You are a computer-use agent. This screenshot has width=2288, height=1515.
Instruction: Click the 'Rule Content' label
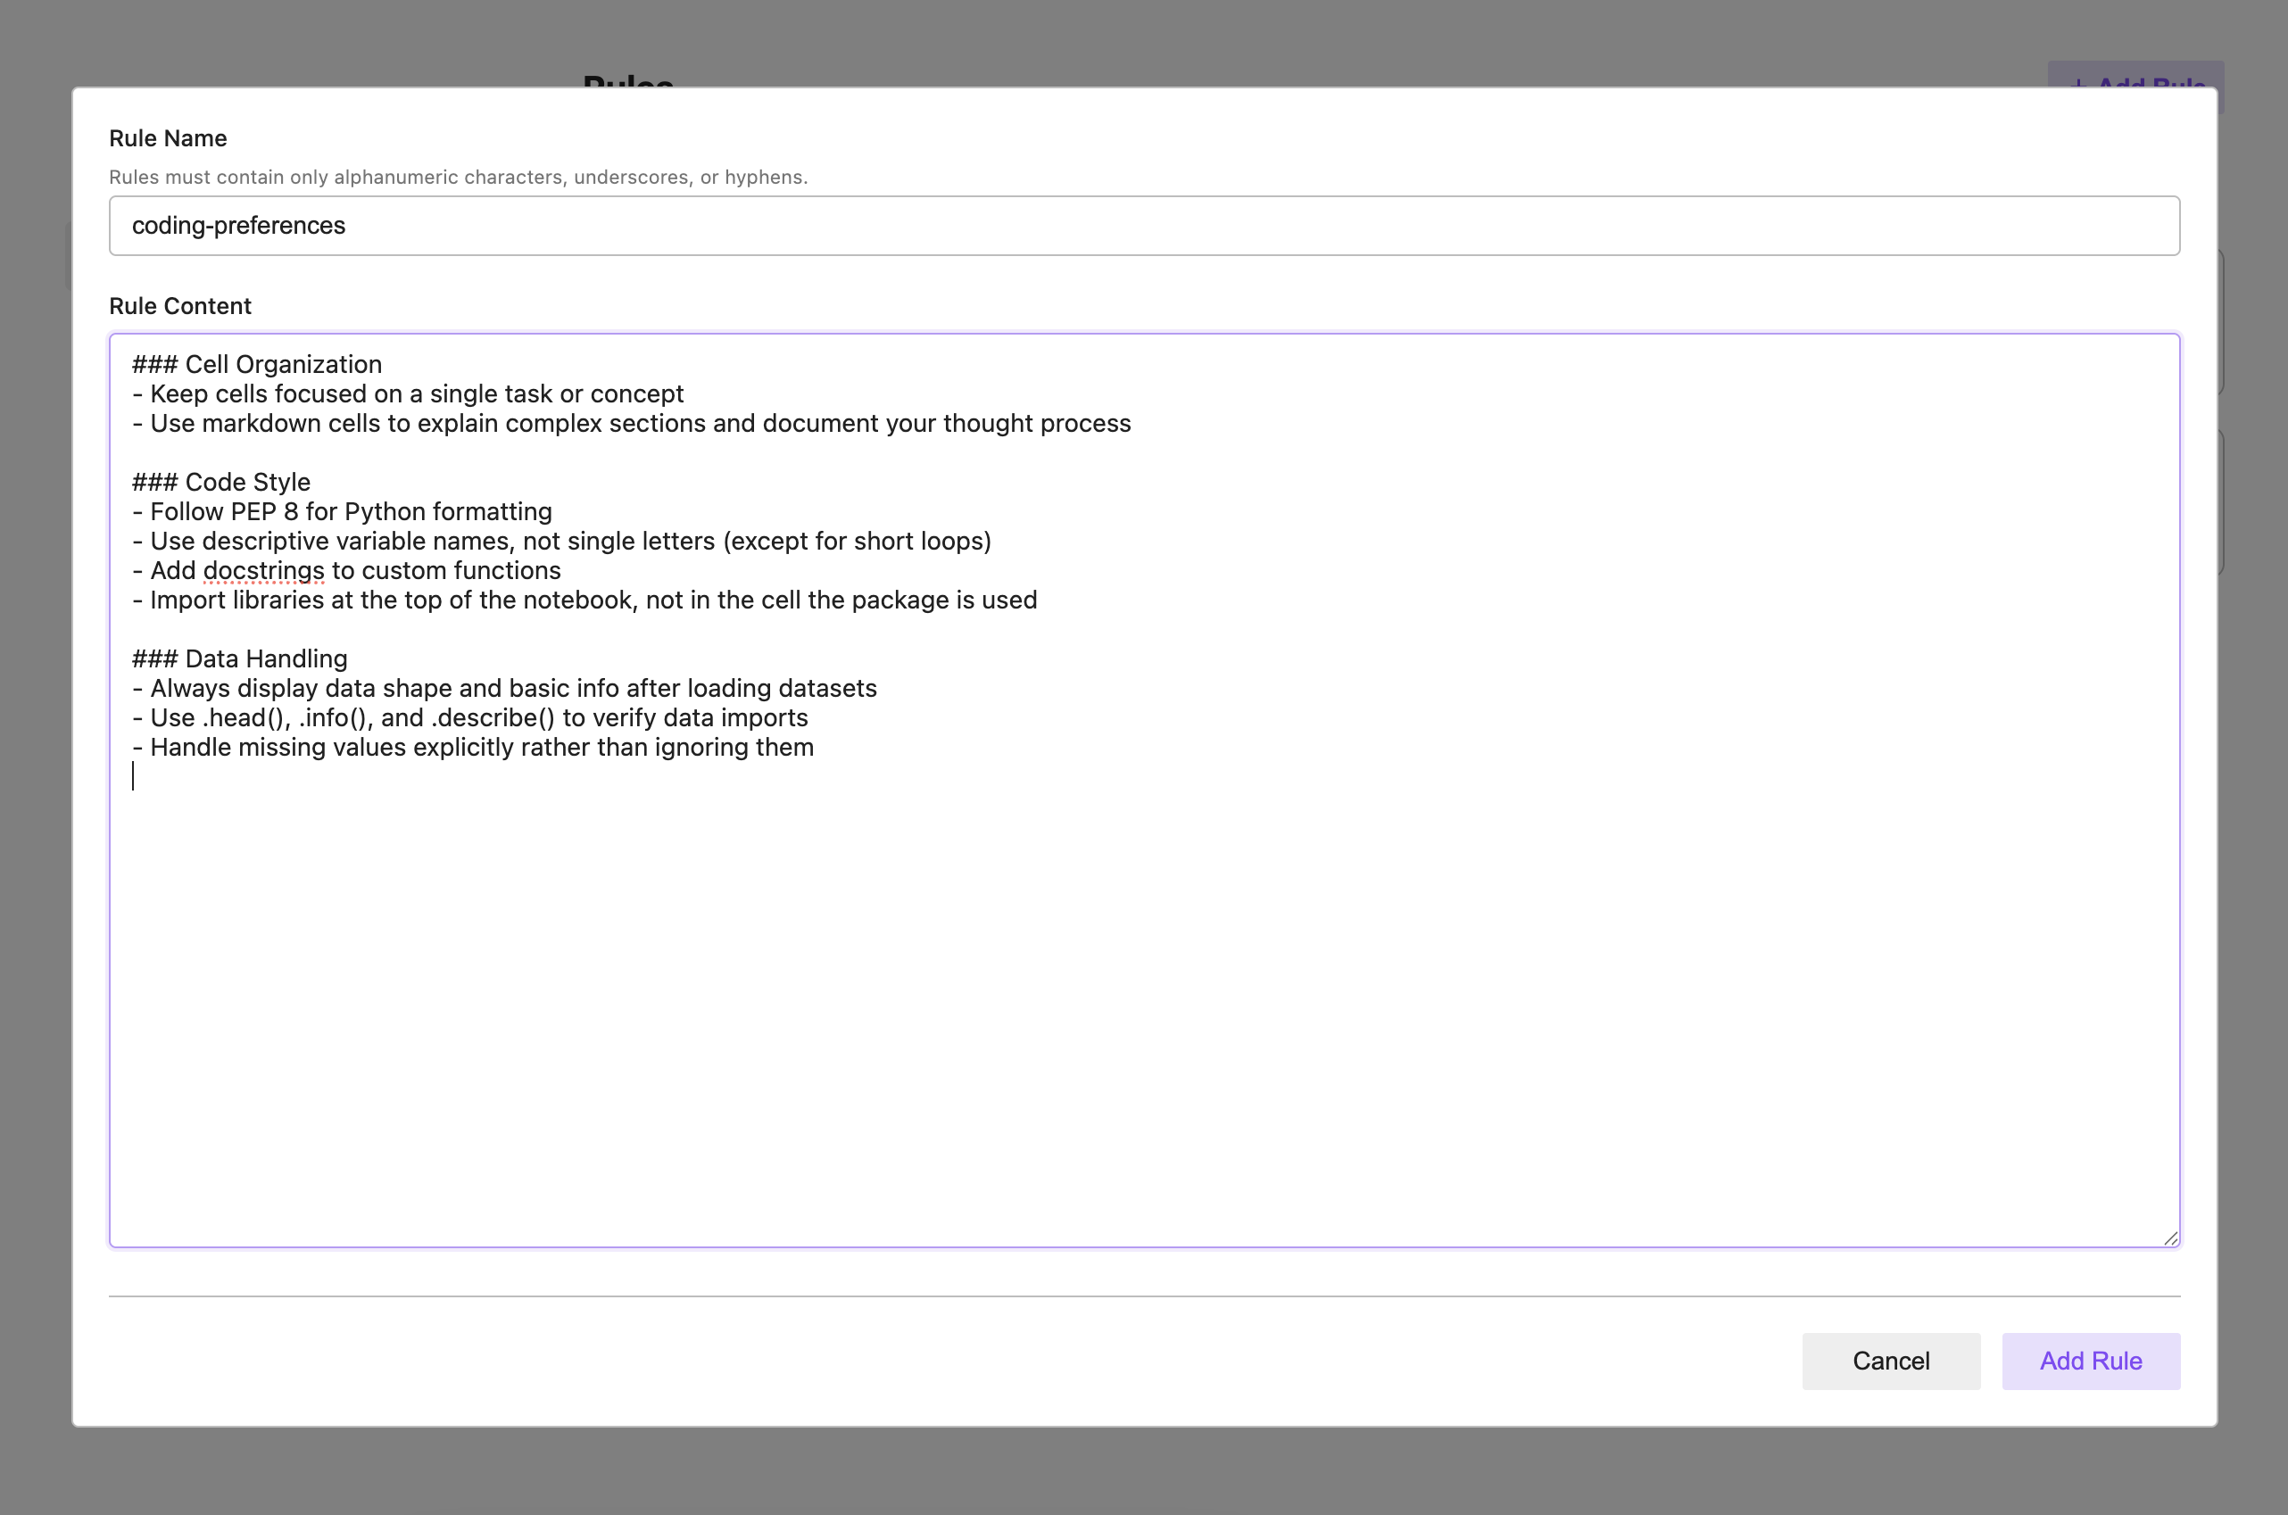click(179, 306)
